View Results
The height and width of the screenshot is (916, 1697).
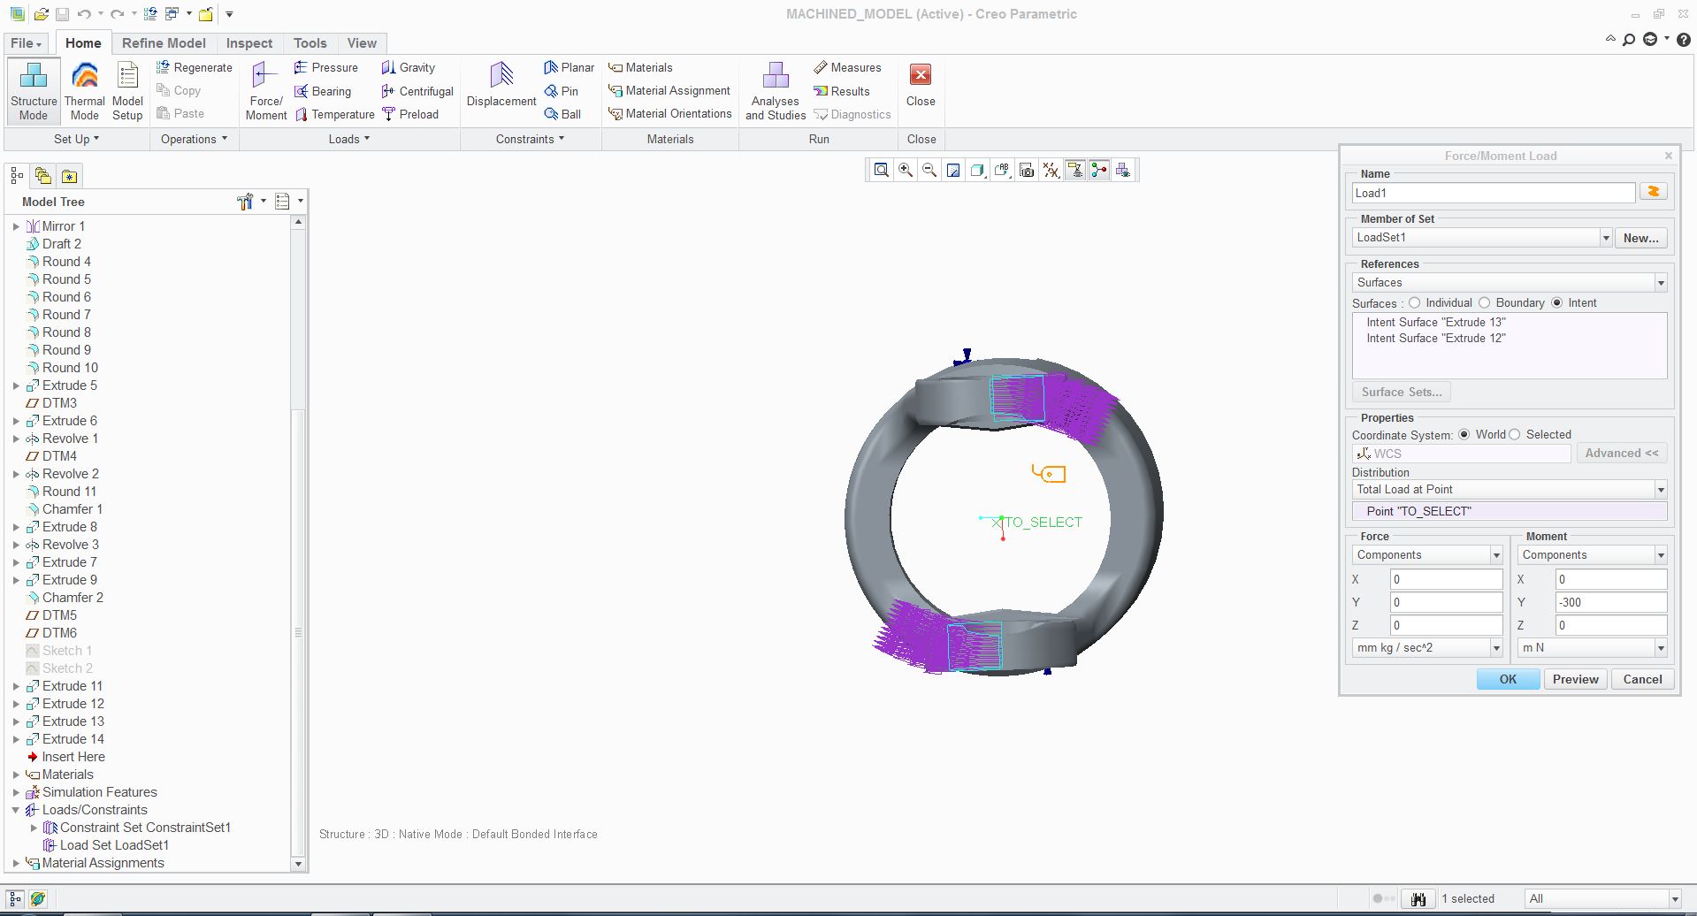point(842,91)
